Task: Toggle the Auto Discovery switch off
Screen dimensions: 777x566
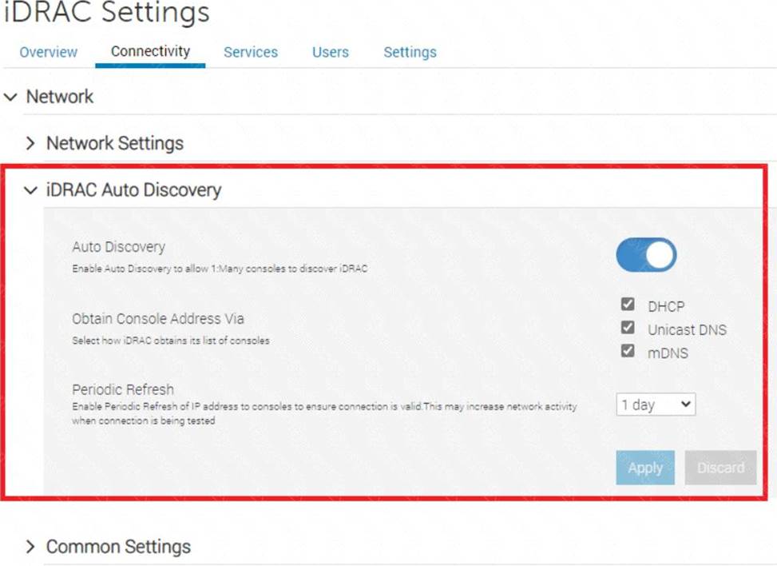Action: point(646,255)
